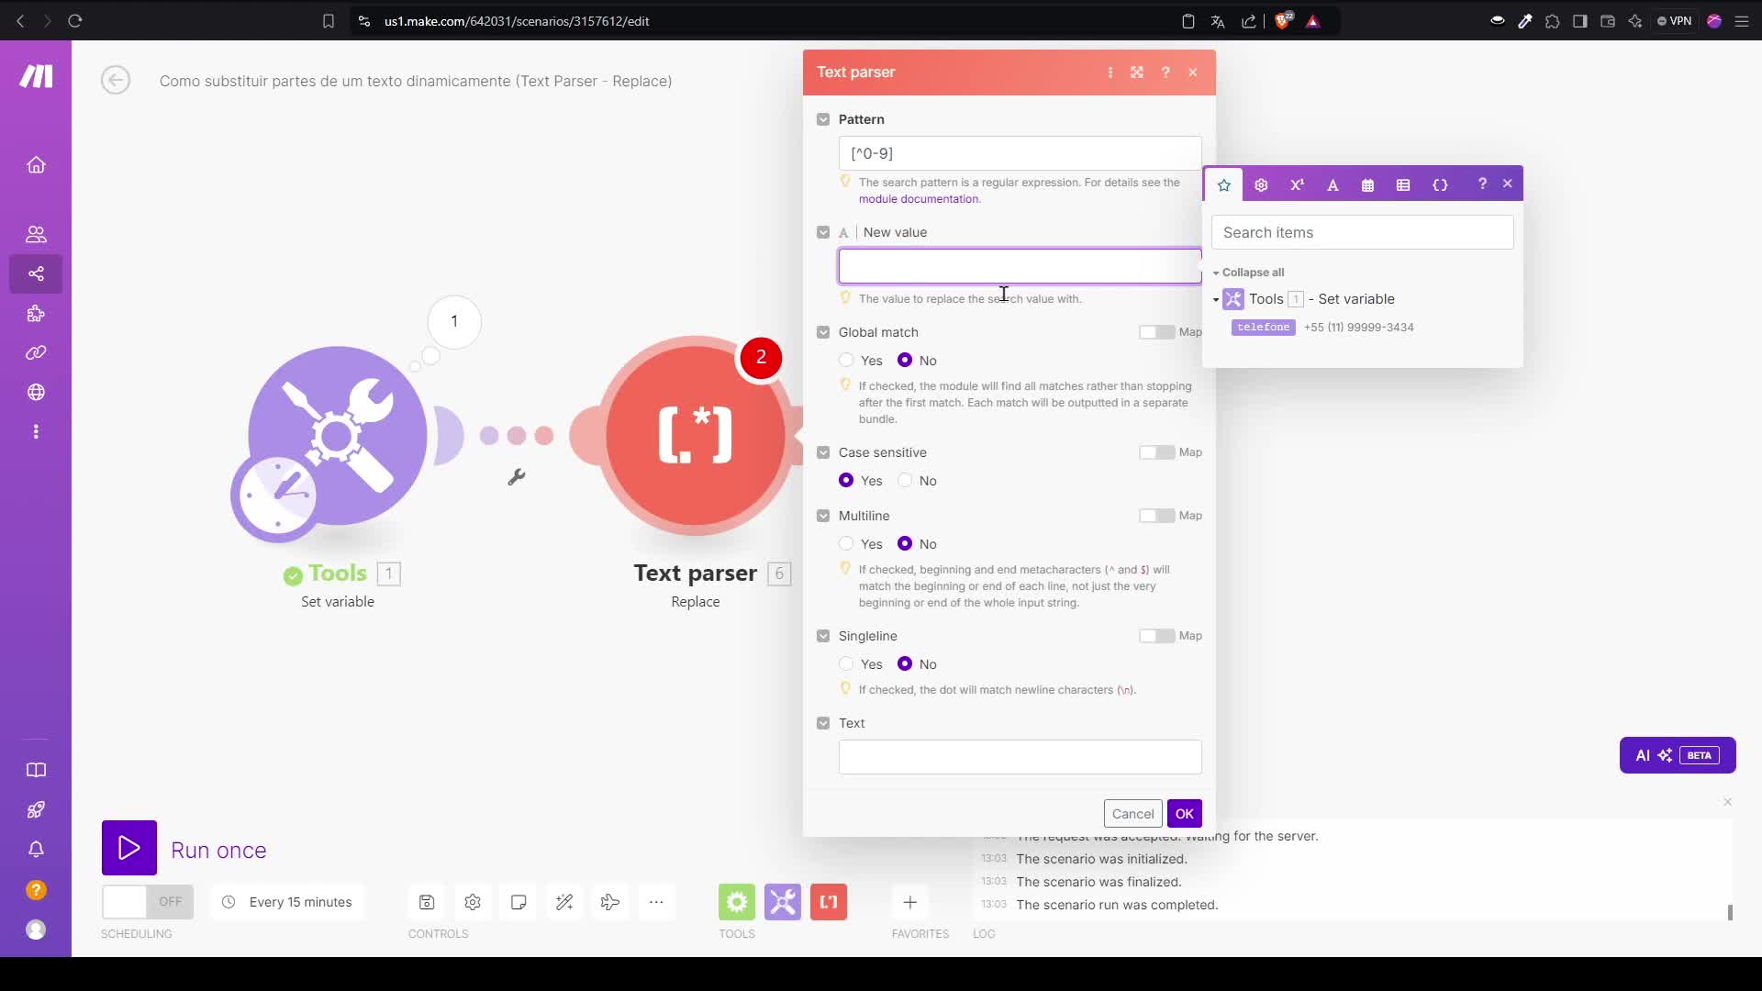
Task: Toggle the scheduling OFF switch
Action: click(147, 902)
